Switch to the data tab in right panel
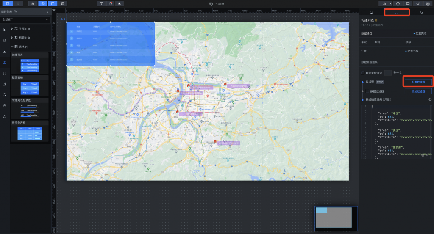Viewport: 434px width, 234px height. click(397, 12)
